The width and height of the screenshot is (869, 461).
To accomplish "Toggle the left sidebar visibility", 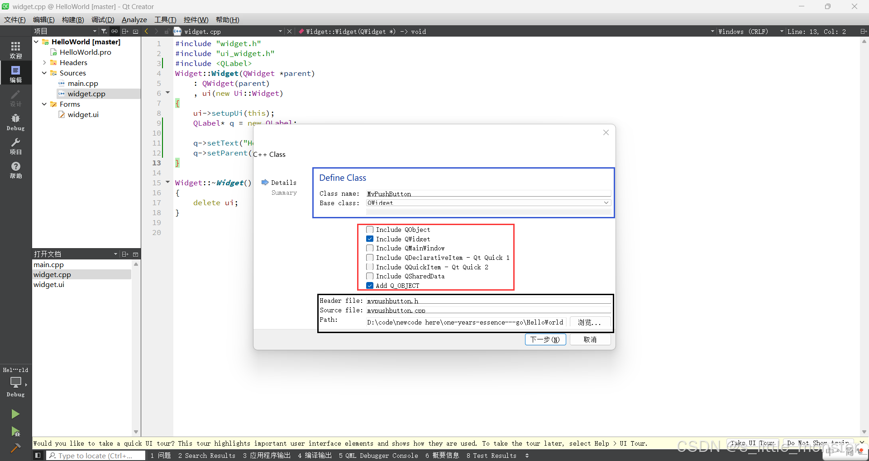I will coord(38,455).
